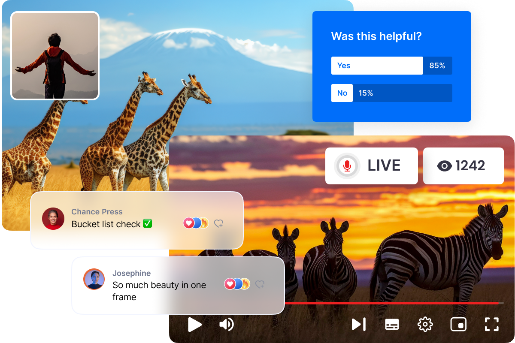Add a reaction to Josephine's comment
515x343 pixels.
pos(260,284)
